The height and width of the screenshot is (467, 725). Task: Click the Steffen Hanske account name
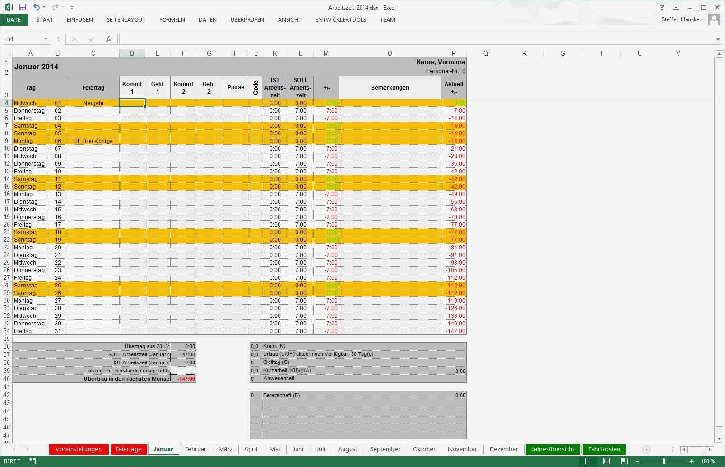point(680,19)
